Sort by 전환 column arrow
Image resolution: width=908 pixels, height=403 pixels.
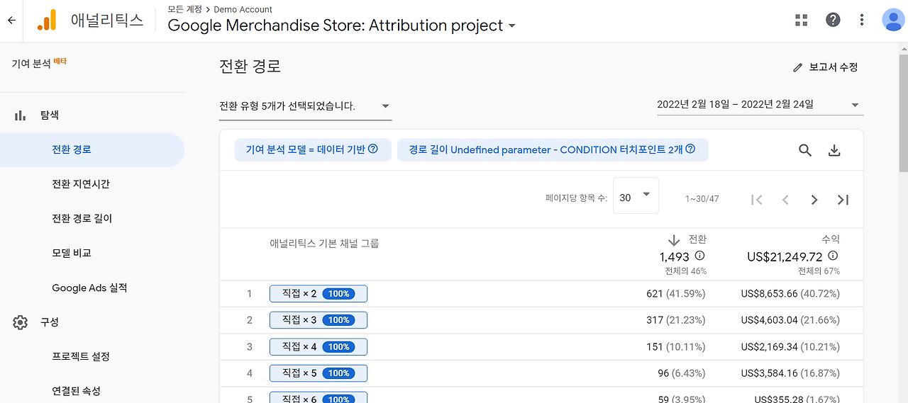pyautogui.click(x=674, y=240)
